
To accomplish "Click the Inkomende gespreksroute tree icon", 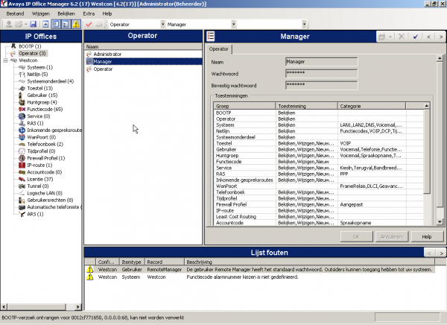I will [x=22, y=130].
